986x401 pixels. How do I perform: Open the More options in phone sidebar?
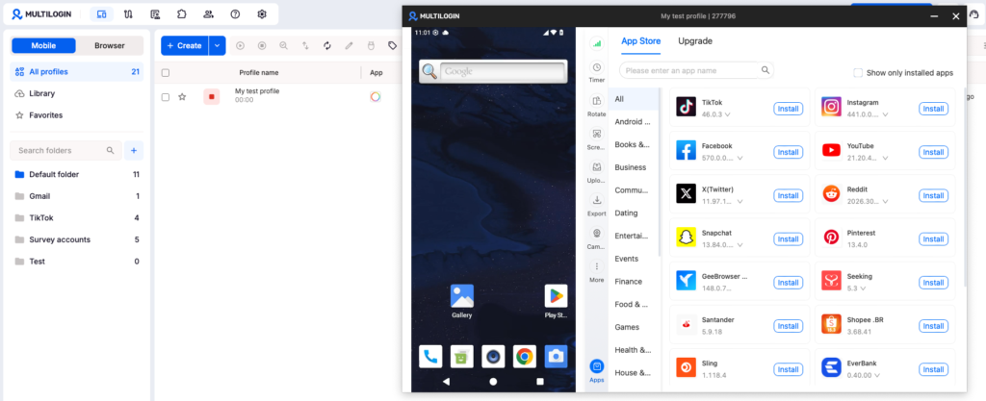click(597, 271)
